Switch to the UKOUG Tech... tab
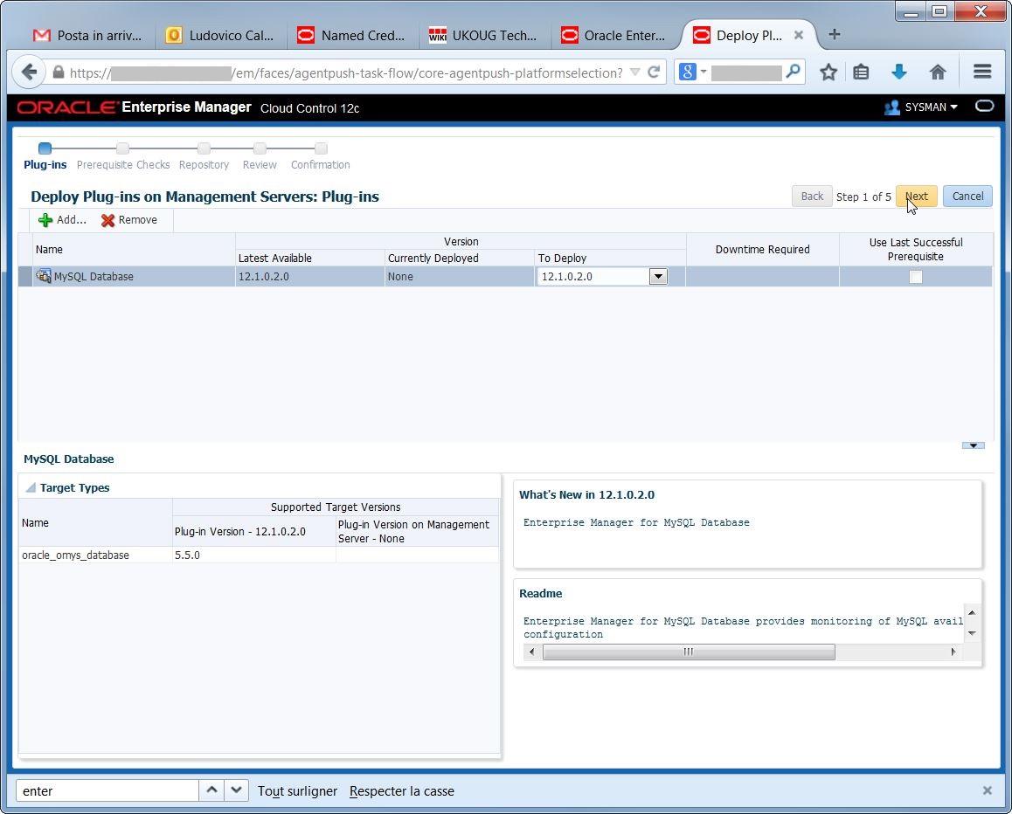The height and width of the screenshot is (814, 1012). coord(483,36)
